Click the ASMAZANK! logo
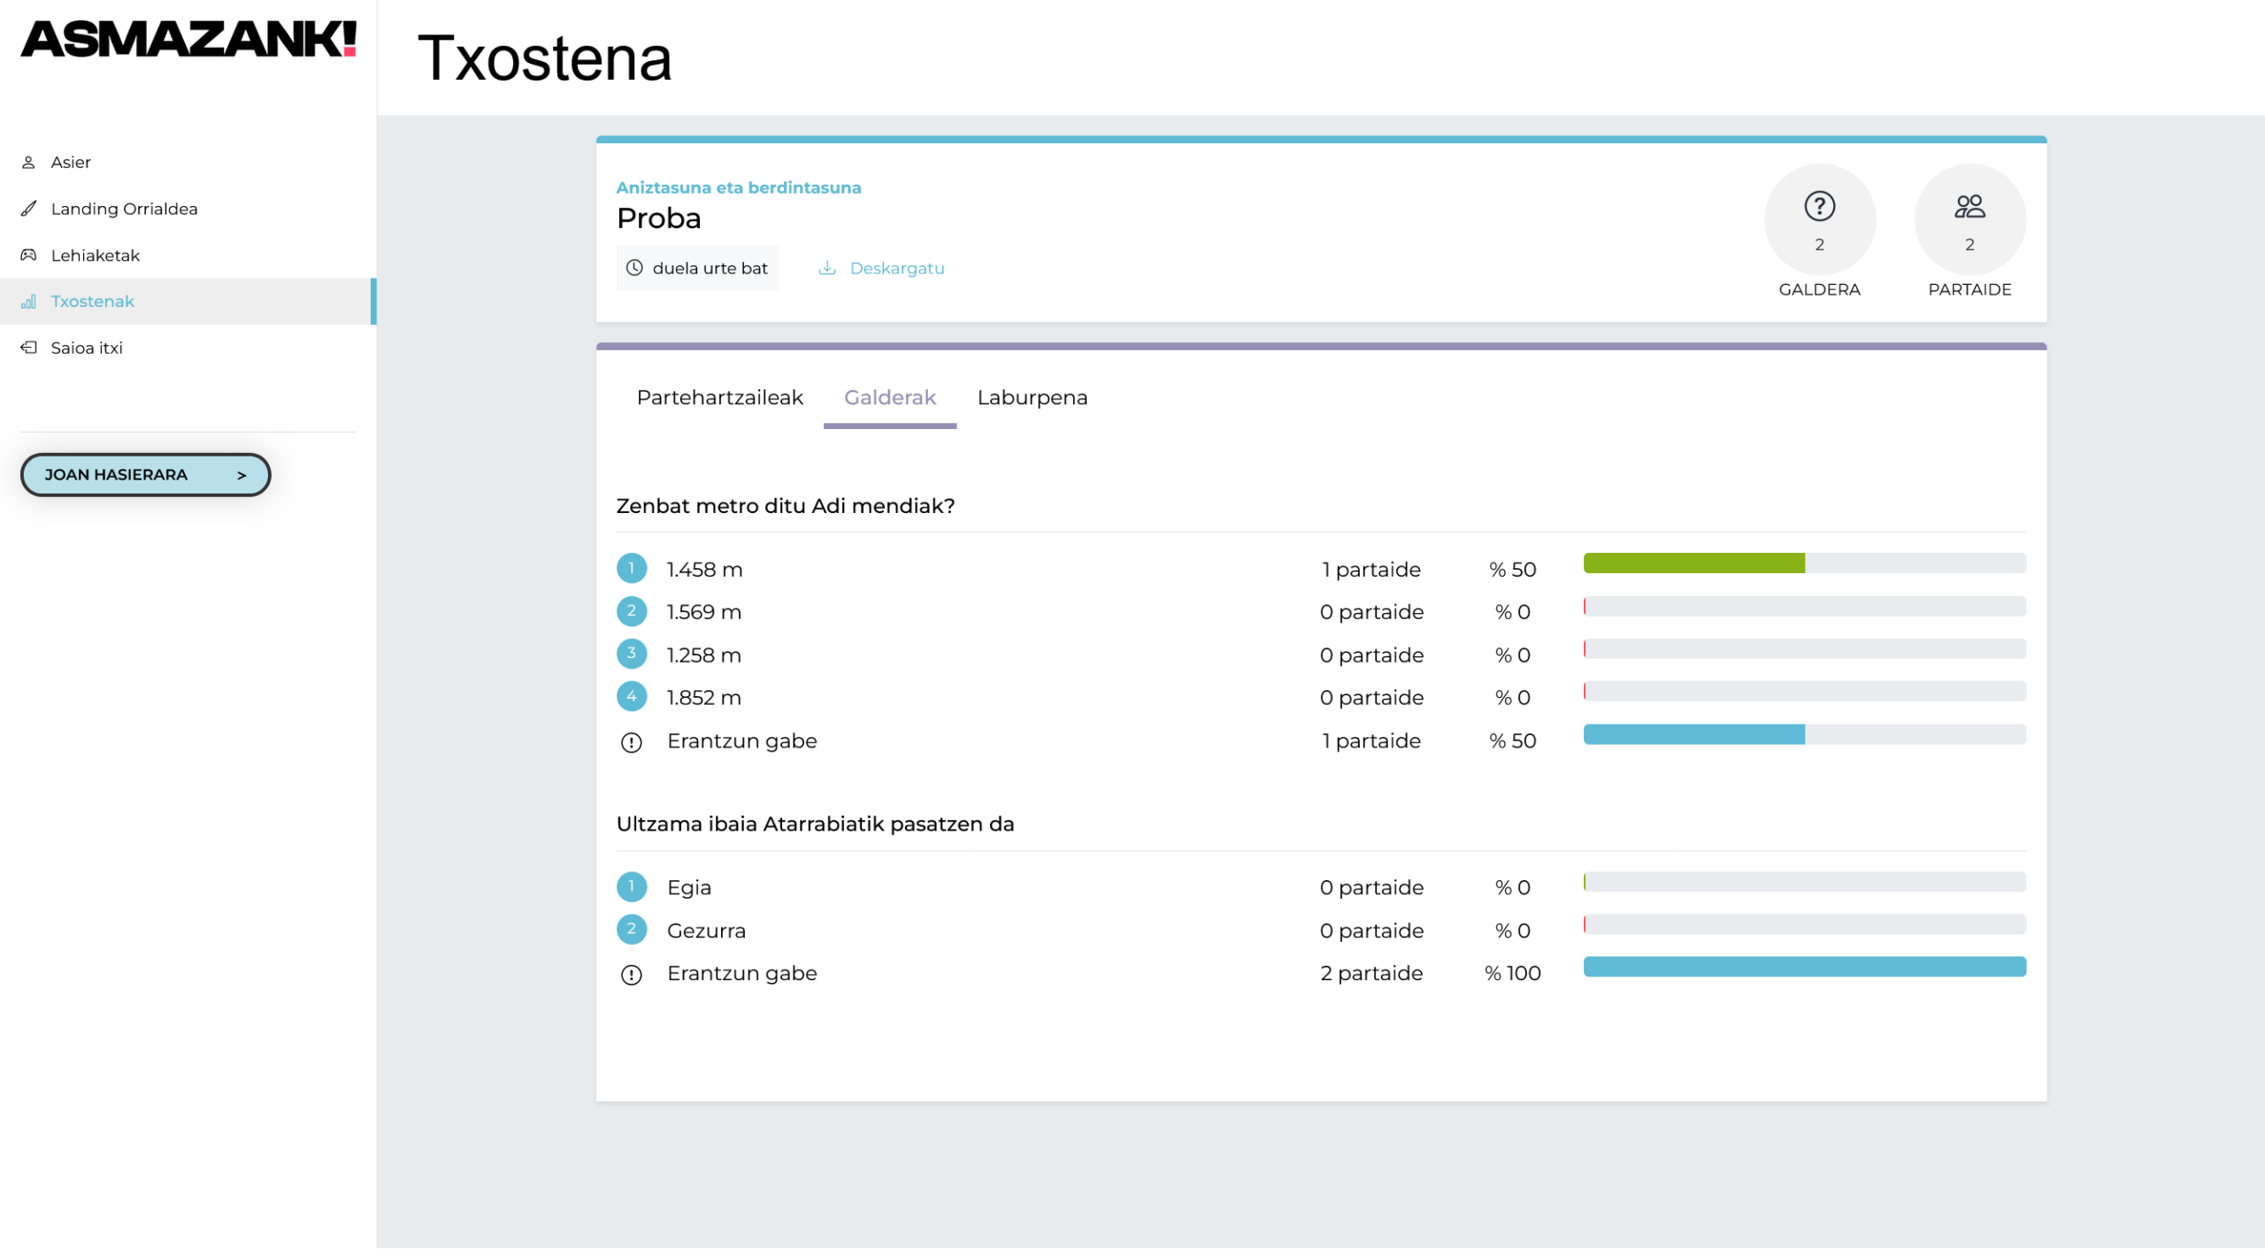 188,40
